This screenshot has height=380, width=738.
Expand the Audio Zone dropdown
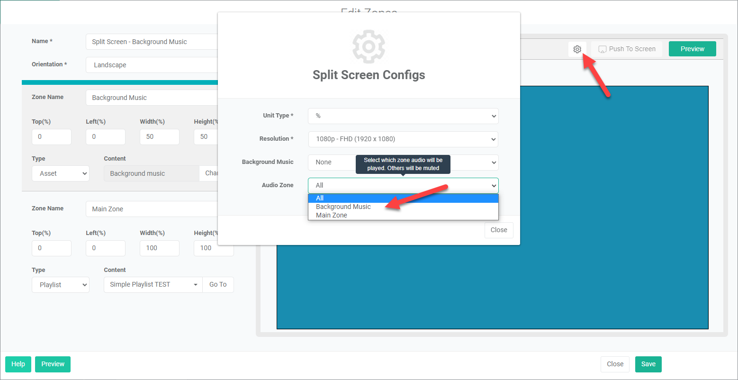click(x=403, y=185)
